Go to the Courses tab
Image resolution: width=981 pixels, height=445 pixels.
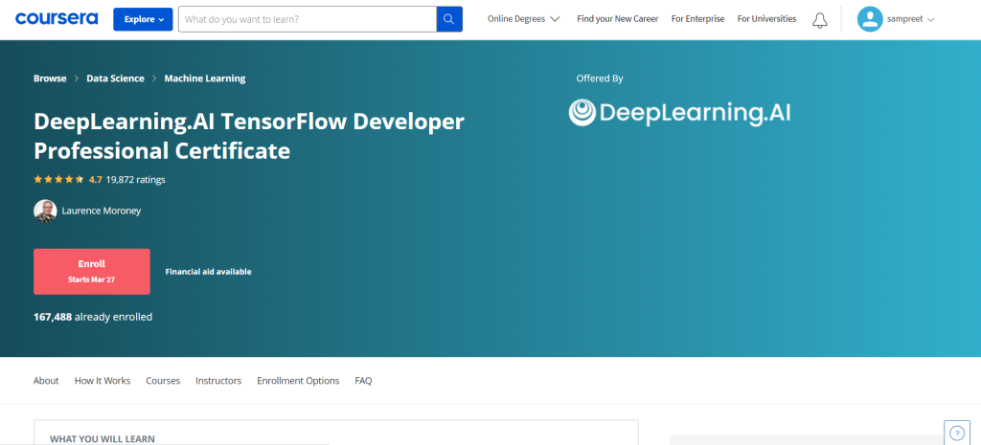tap(163, 381)
